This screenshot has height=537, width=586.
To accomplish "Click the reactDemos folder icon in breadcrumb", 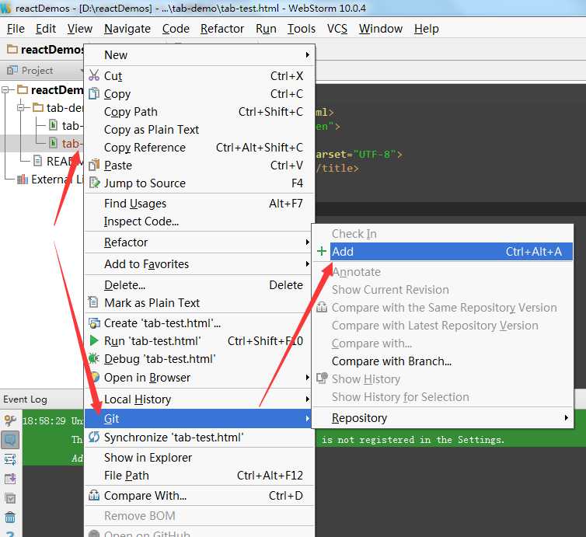I will (12, 49).
